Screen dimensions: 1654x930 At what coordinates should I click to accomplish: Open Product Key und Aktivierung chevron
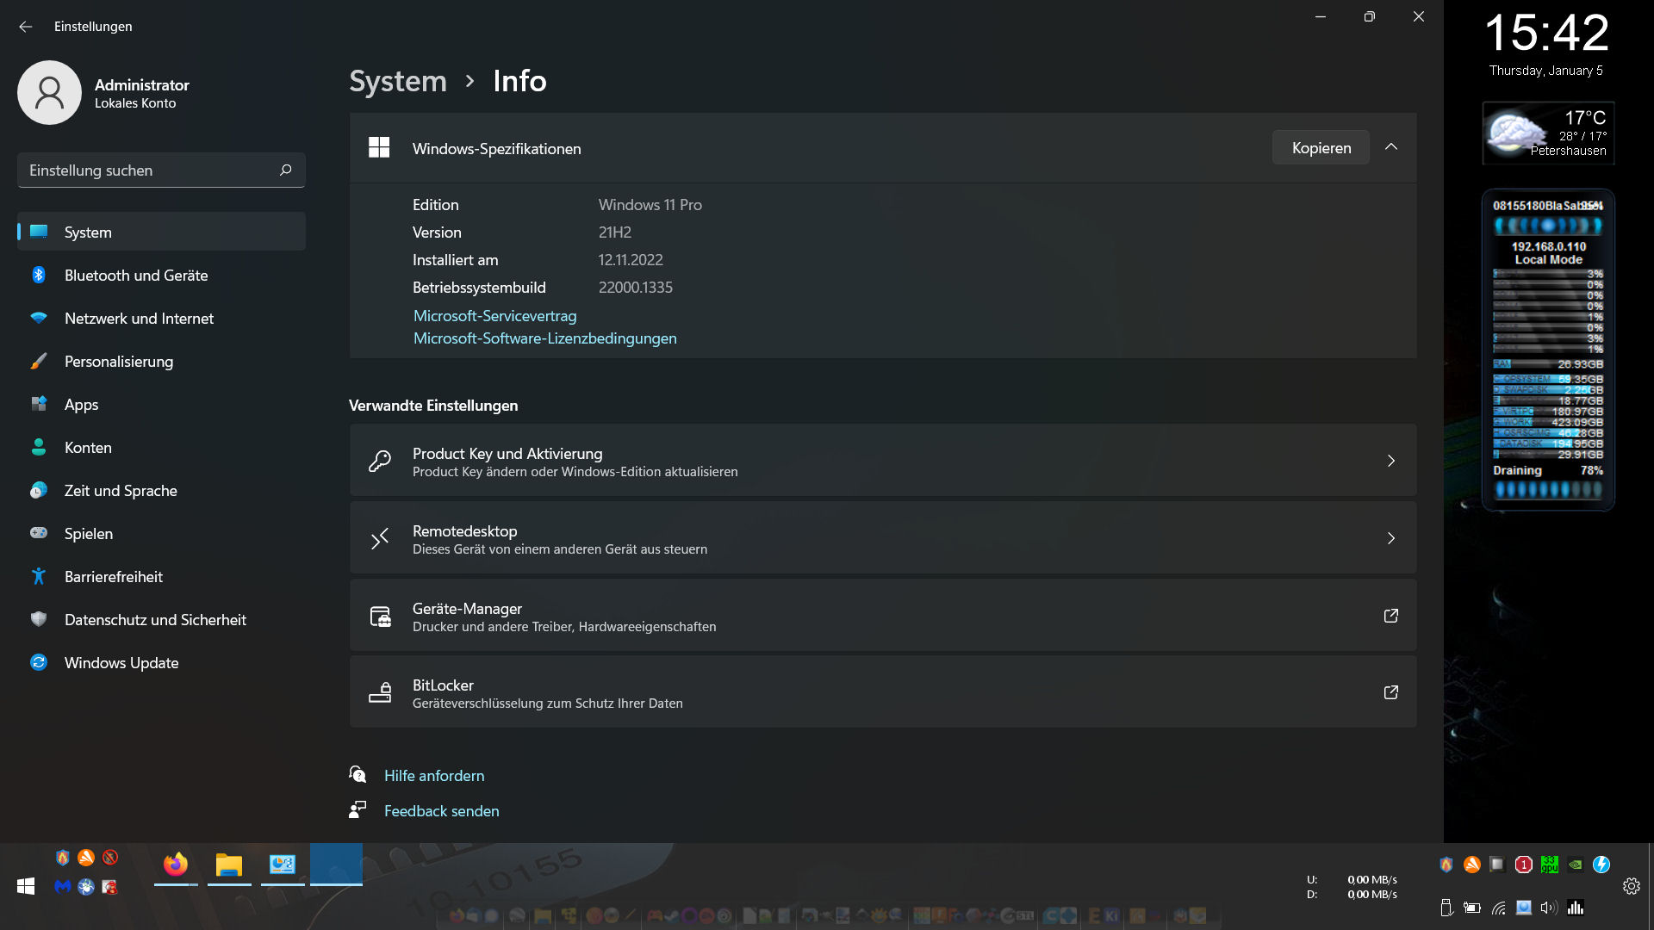click(x=1391, y=461)
